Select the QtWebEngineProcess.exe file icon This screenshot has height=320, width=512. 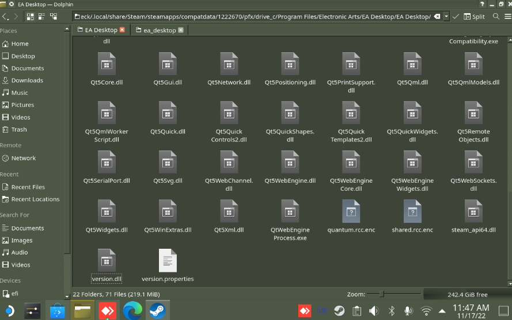[x=290, y=211]
